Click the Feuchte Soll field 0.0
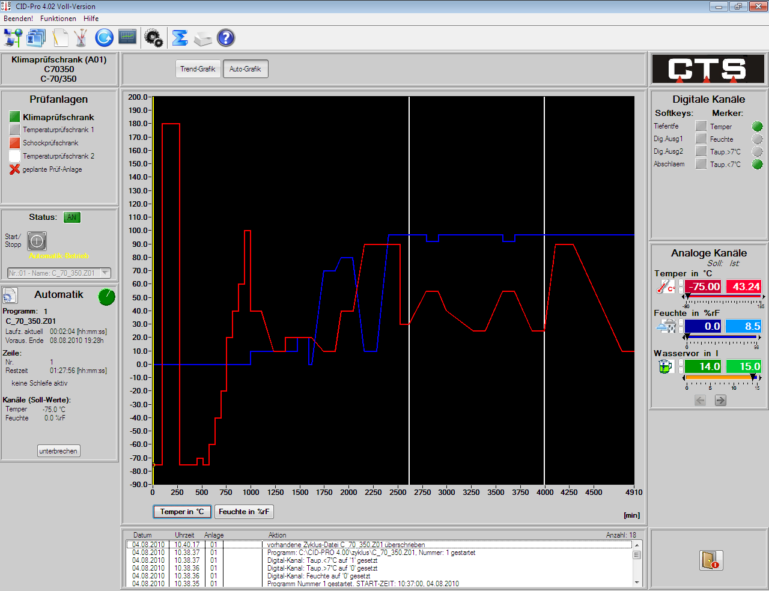Screen dimensions: 769x591 pyautogui.click(x=703, y=326)
